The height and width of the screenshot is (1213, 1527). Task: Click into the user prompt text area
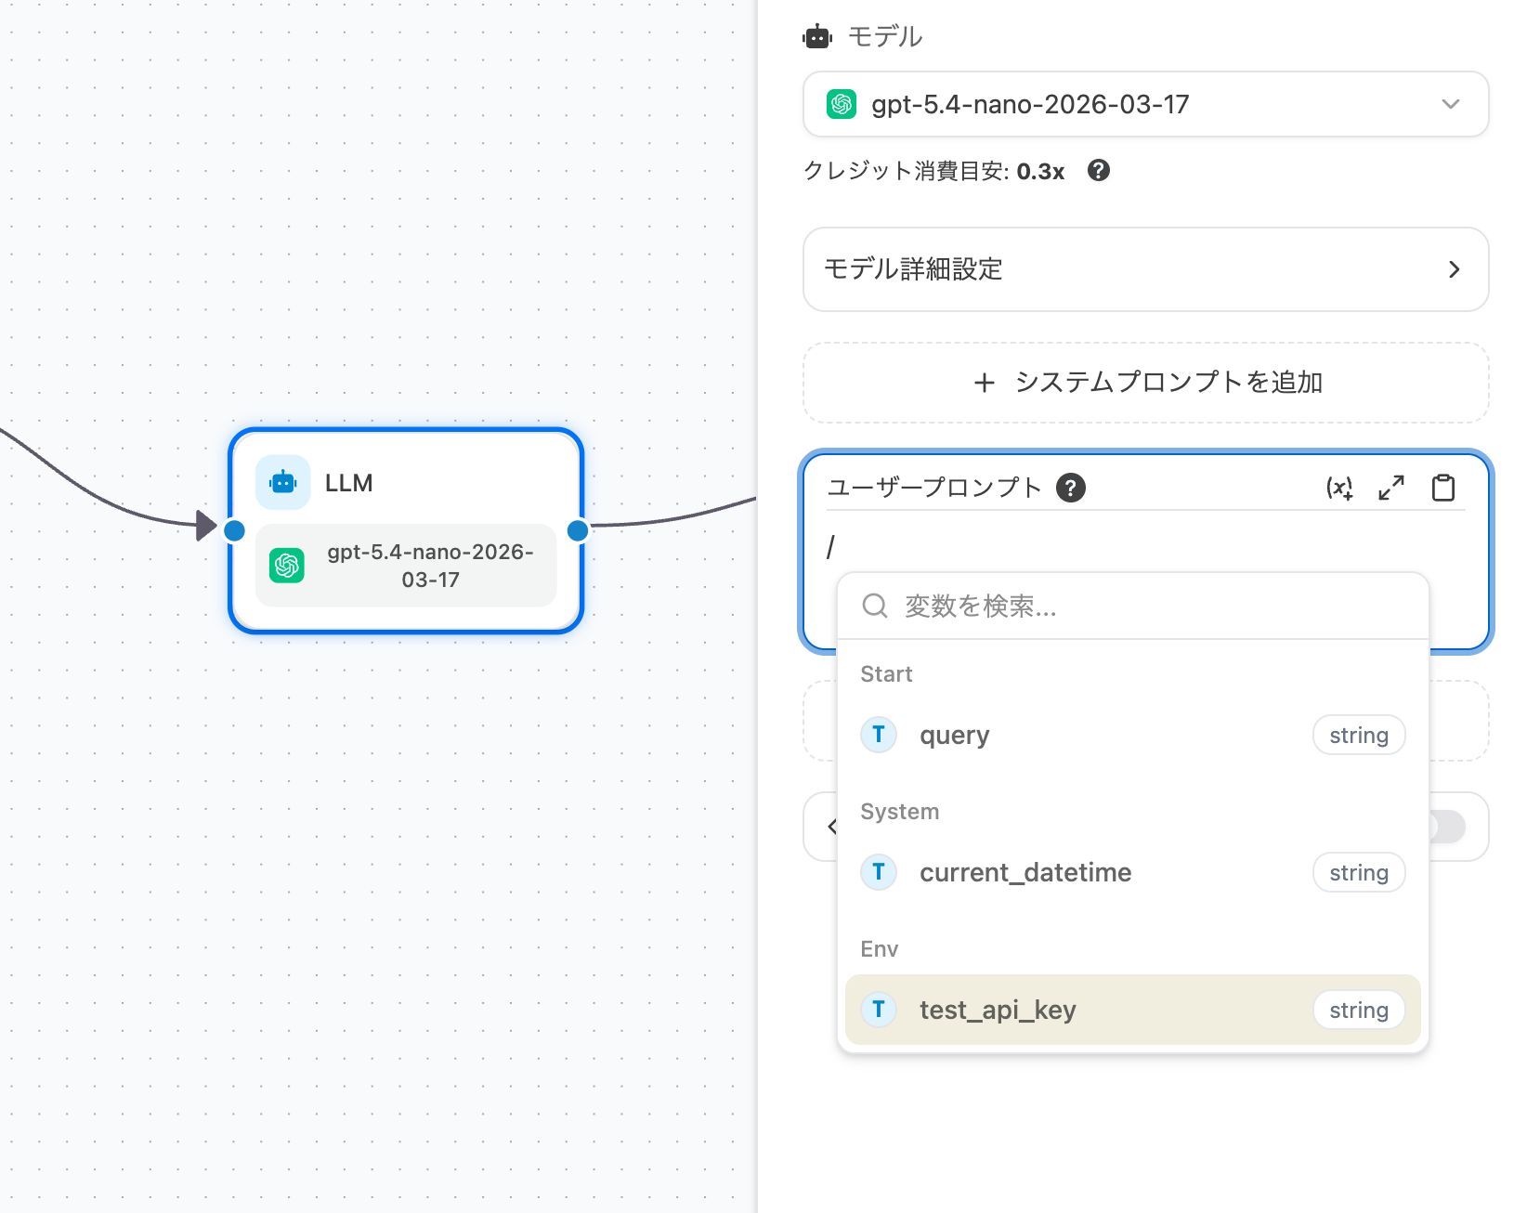pos(1146,547)
